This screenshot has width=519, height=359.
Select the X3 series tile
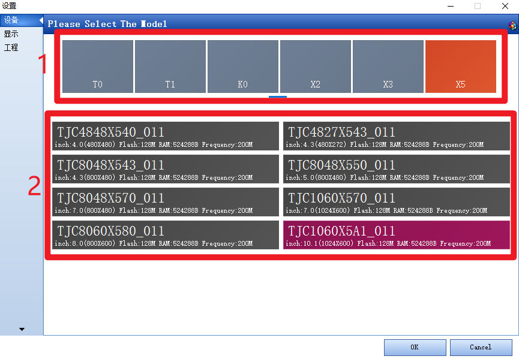[x=388, y=67]
